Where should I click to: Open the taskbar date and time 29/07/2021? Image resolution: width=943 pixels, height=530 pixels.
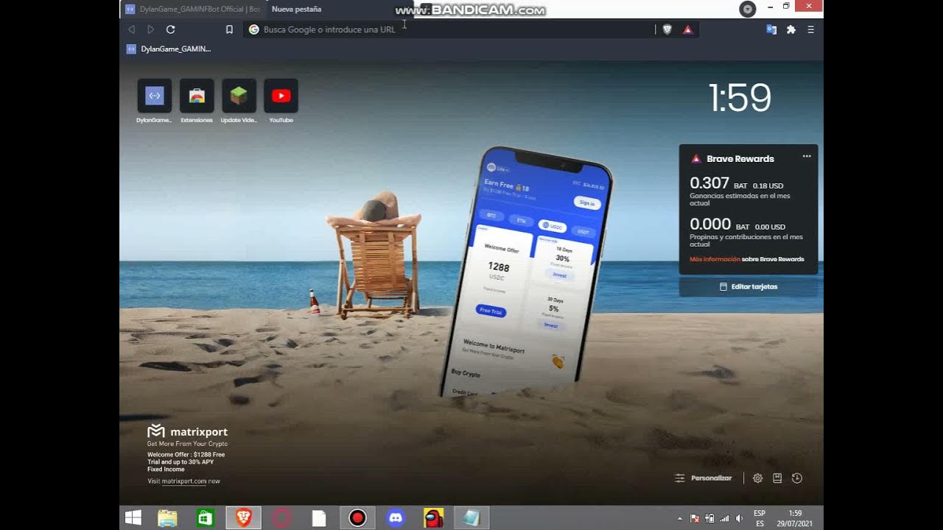point(796,518)
